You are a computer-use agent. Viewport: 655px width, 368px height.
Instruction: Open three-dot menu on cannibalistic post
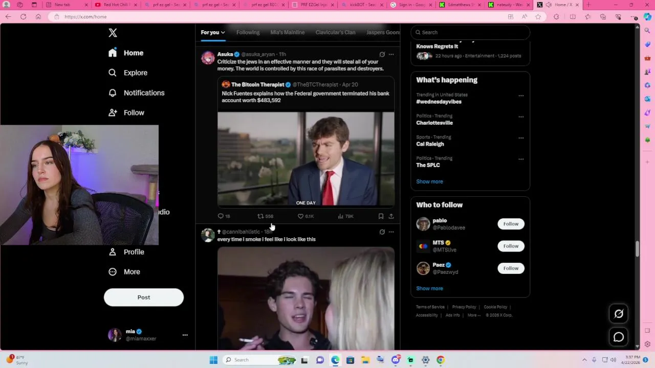click(x=391, y=232)
